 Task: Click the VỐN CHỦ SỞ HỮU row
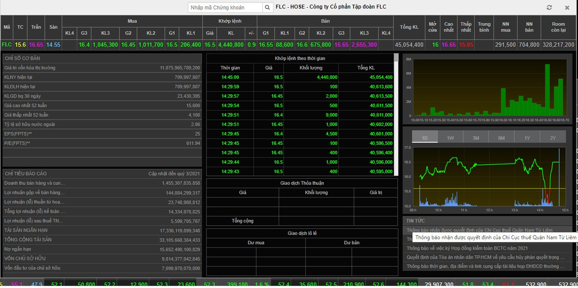[x=102, y=259]
